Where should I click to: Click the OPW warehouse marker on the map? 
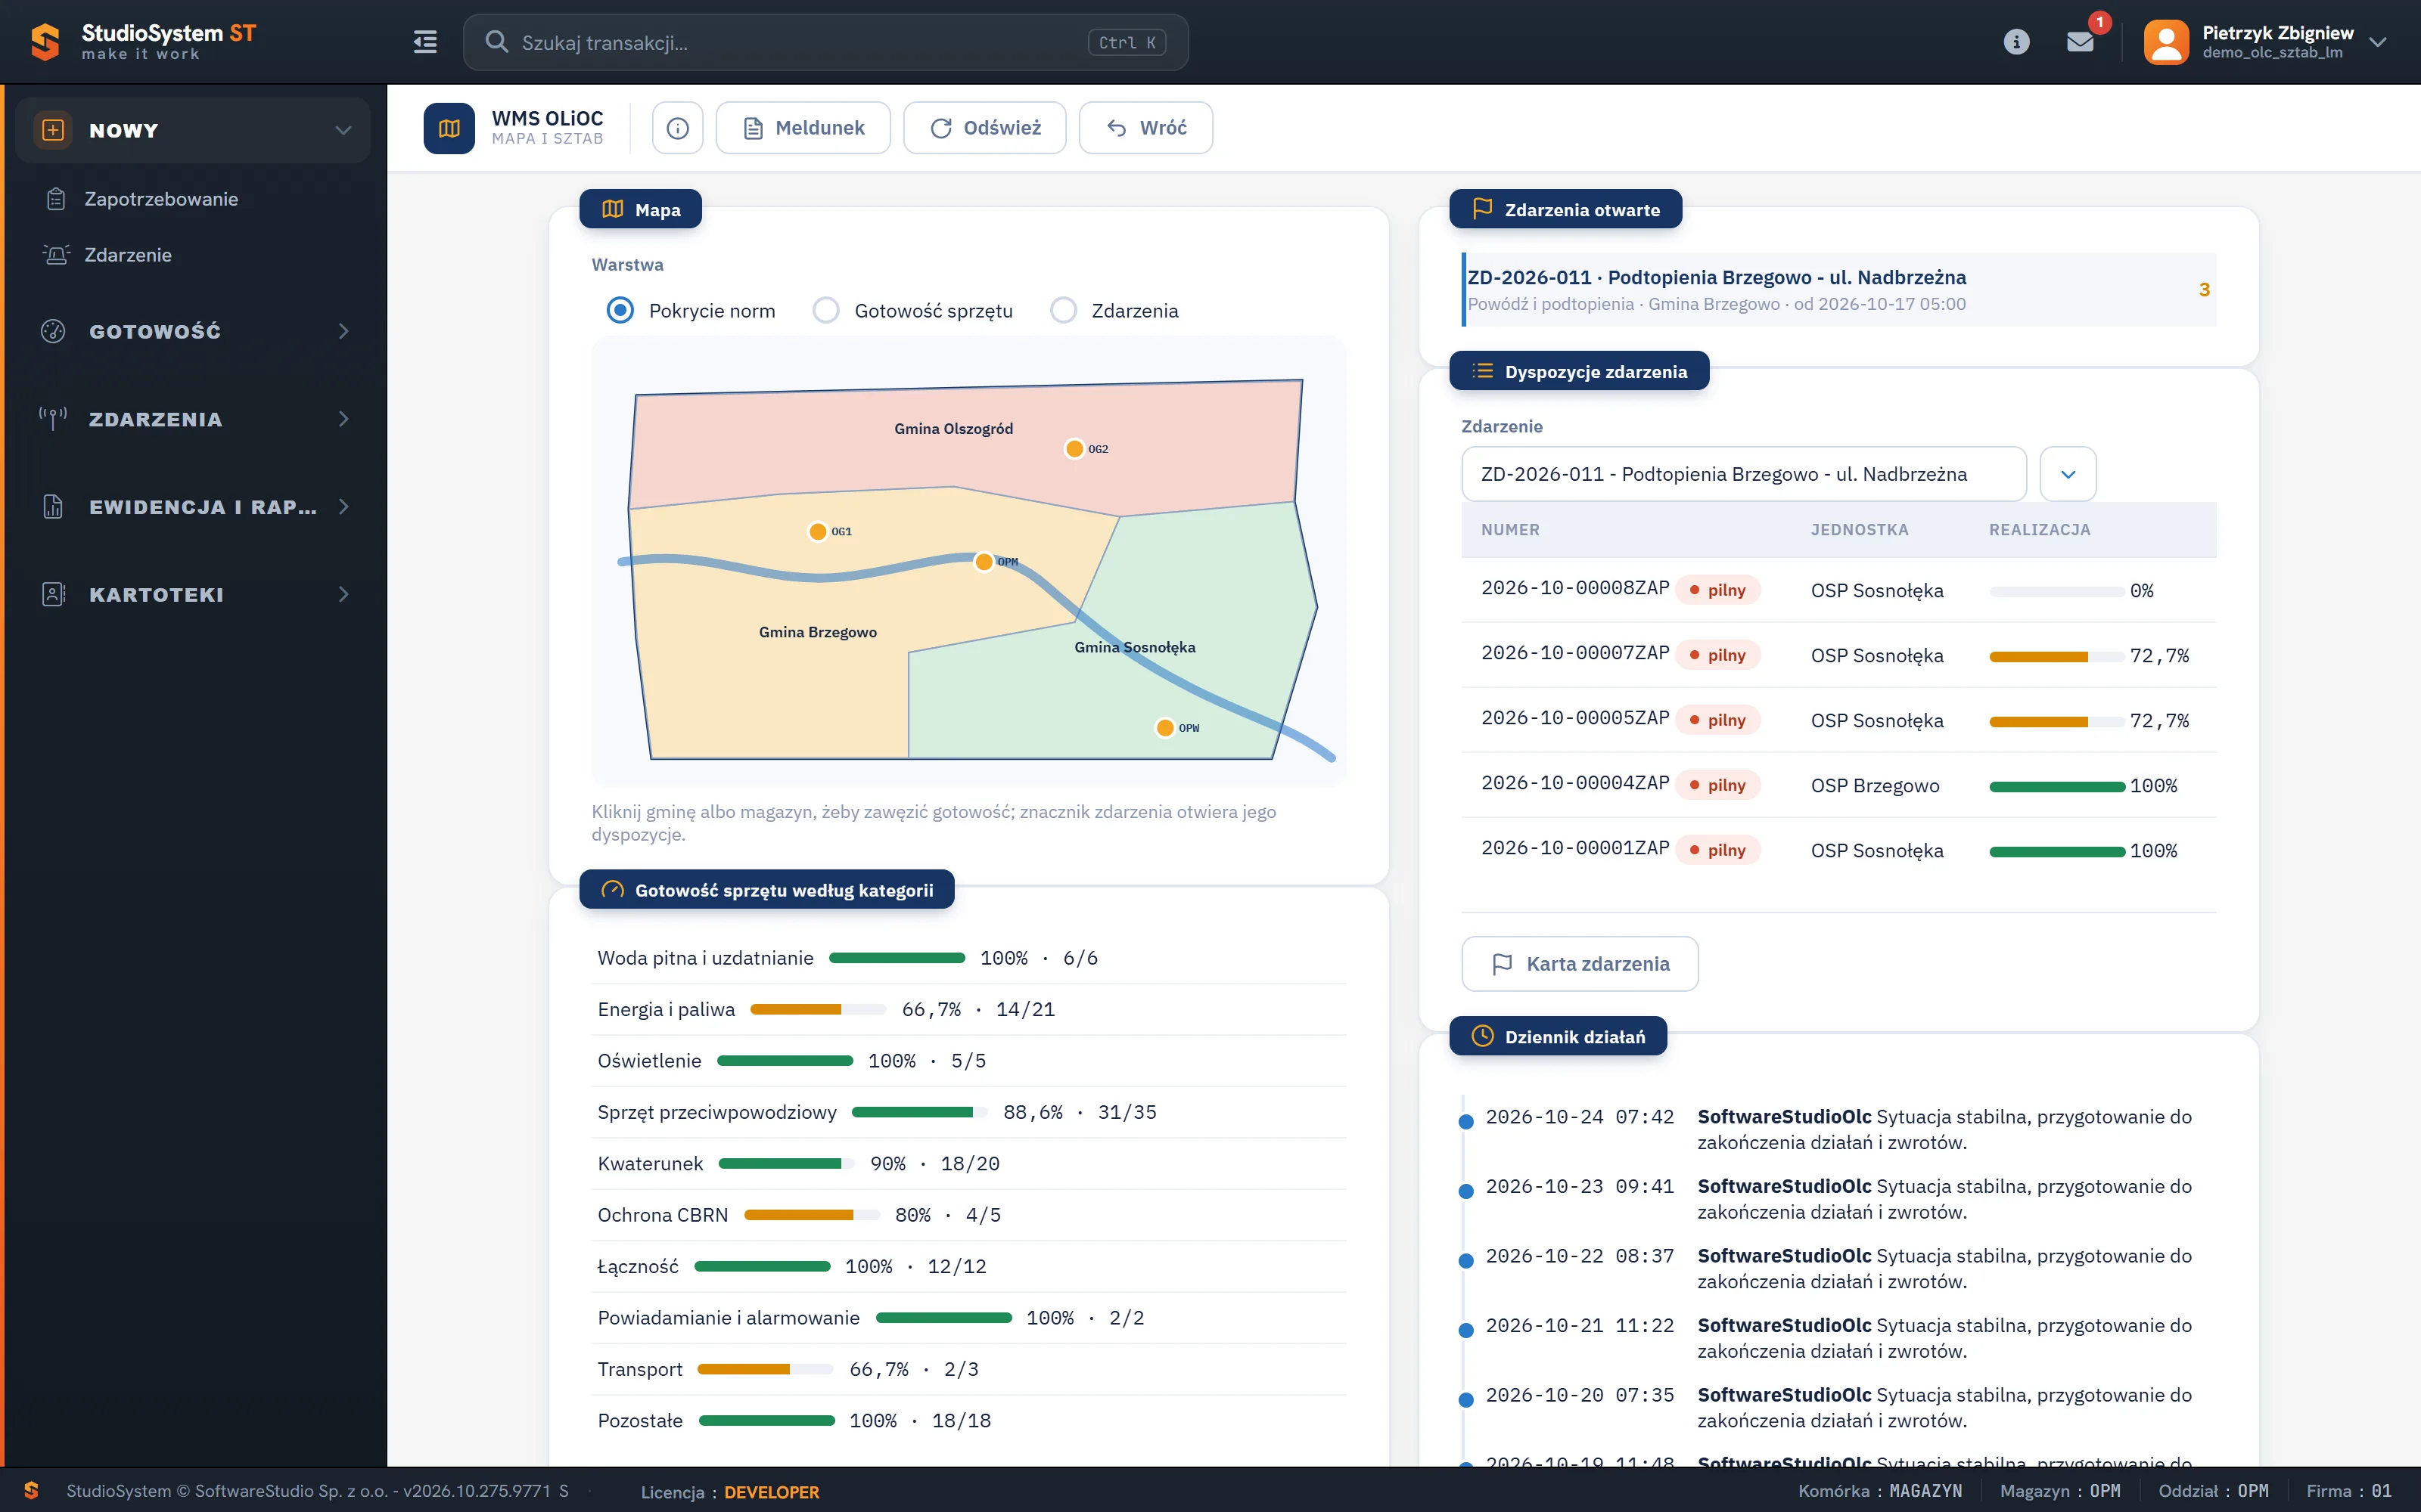pos(1164,727)
